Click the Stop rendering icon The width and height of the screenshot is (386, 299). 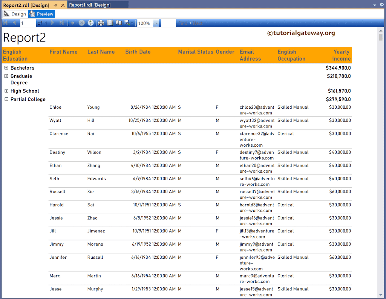82,23
